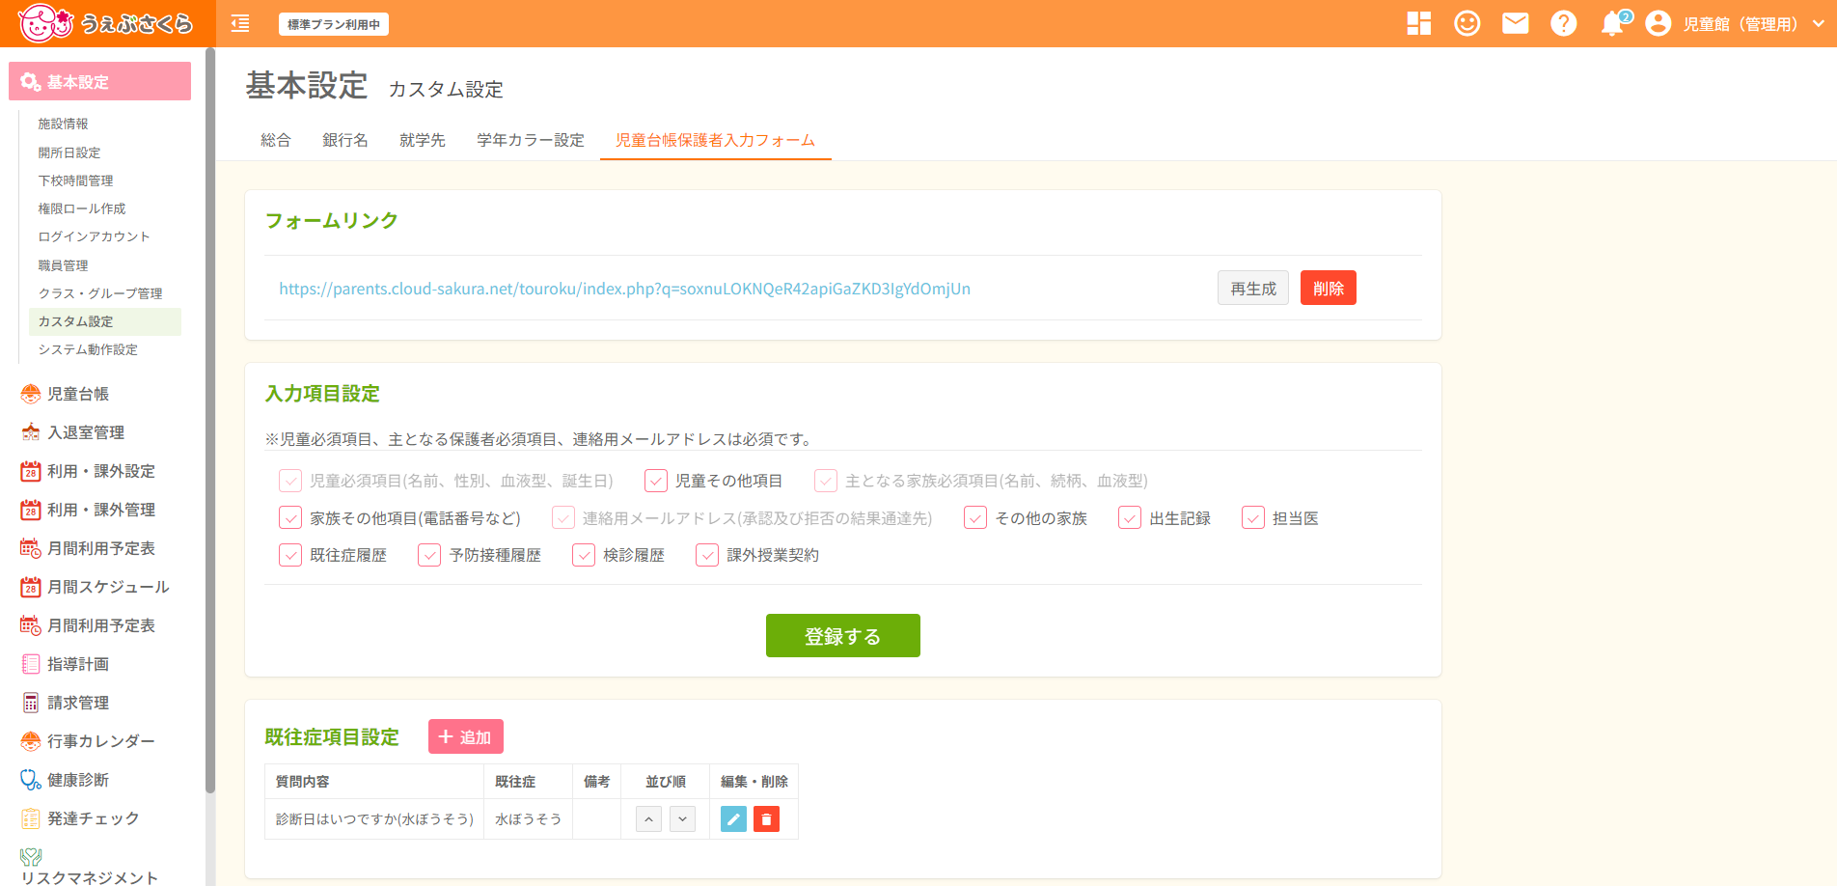
Task: Click the smiley face icon
Action: pos(1467,23)
